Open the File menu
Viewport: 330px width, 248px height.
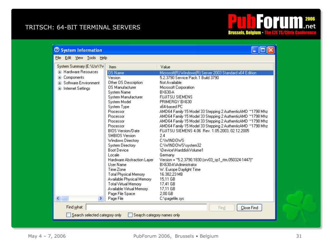coord(58,58)
